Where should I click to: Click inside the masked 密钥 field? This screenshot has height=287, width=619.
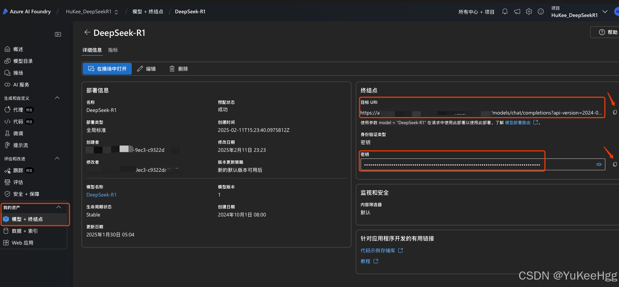(483, 164)
